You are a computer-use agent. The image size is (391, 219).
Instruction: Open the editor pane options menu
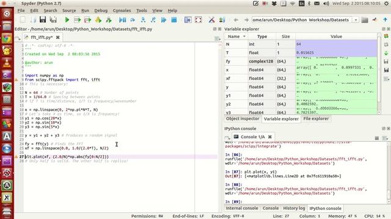[x=217, y=38]
